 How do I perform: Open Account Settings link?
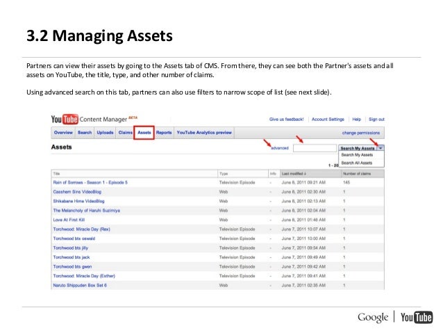tap(328, 120)
